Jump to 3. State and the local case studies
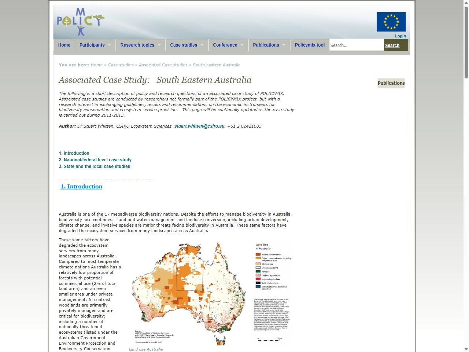 [x=95, y=166]
